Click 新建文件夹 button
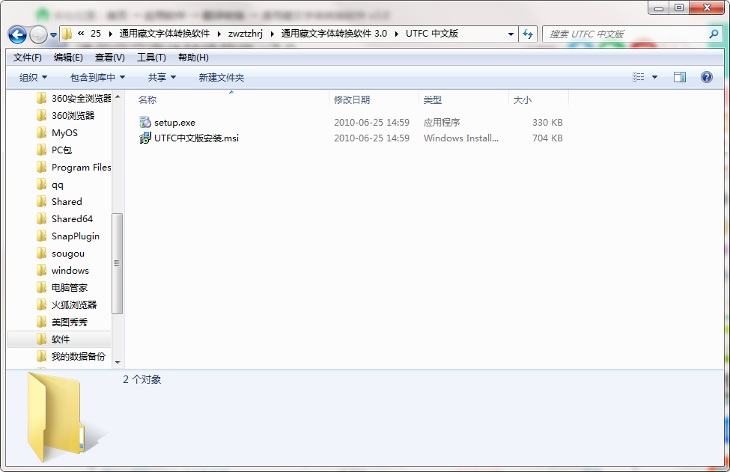The image size is (730, 472). click(221, 77)
